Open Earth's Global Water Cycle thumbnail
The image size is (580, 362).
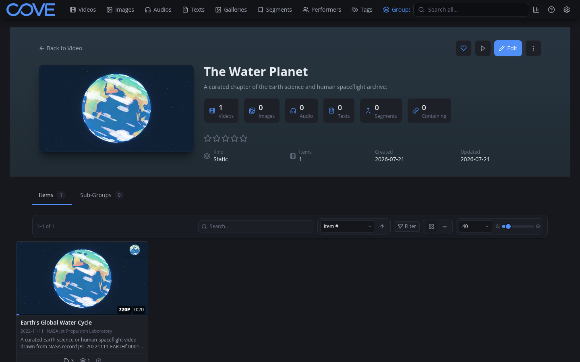coord(82,278)
